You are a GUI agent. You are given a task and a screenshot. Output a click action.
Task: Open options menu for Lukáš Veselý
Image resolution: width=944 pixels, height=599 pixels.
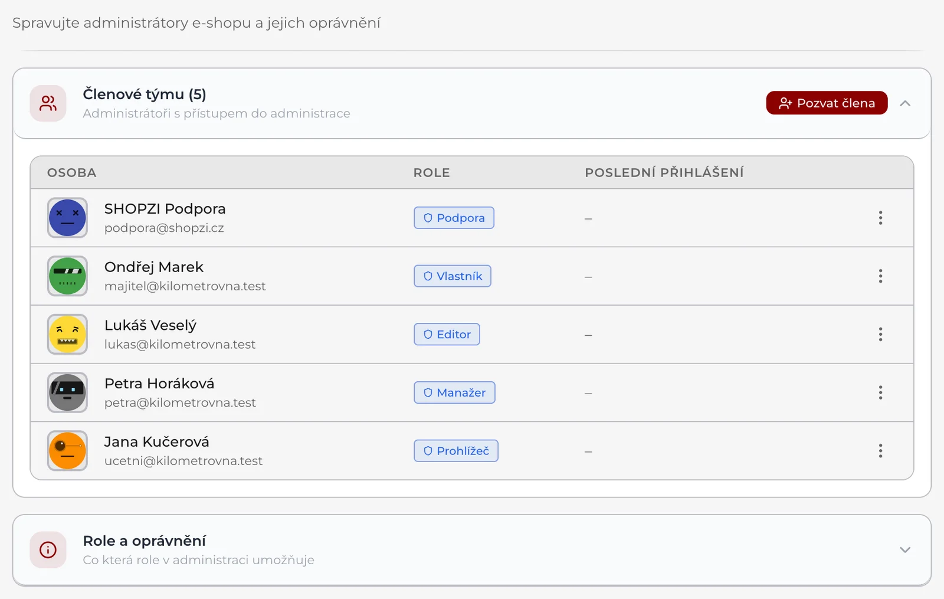click(880, 335)
